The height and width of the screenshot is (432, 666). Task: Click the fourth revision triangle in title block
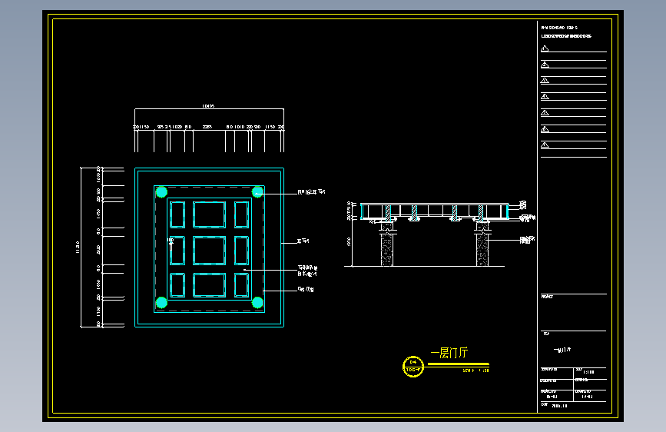tap(545, 97)
